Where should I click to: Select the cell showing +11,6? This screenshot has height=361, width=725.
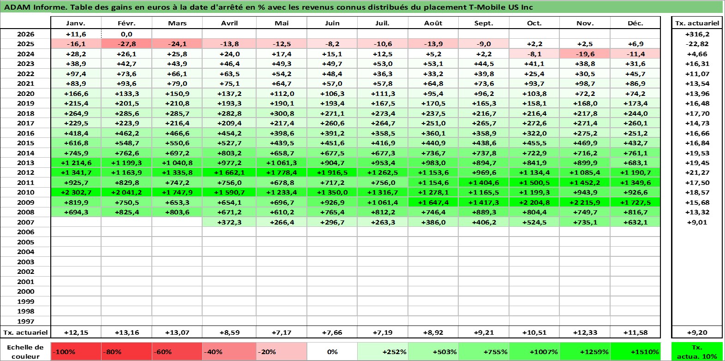(x=76, y=34)
